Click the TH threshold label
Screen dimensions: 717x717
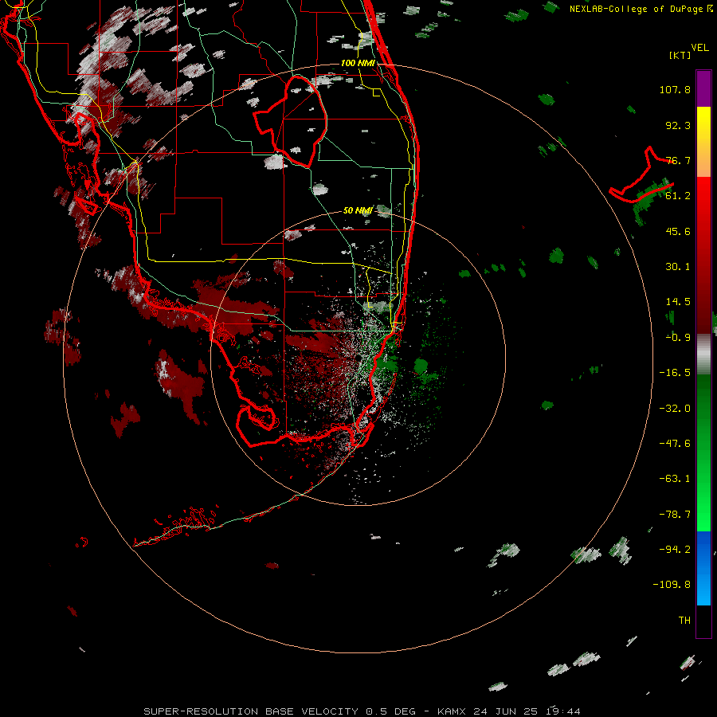pos(684,621)
